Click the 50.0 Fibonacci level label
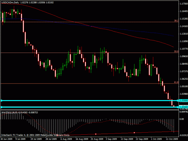 (x=176, y=51)
